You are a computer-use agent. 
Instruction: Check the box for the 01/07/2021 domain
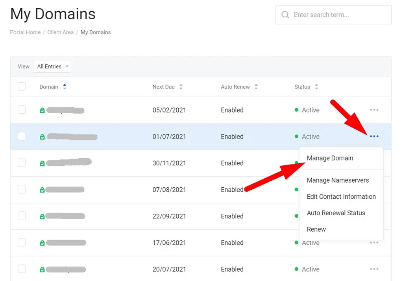pyautogui.click(x=22, y=136)
